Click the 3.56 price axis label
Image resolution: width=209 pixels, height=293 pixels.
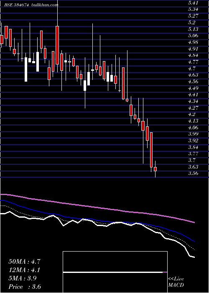tap(193, 173)
